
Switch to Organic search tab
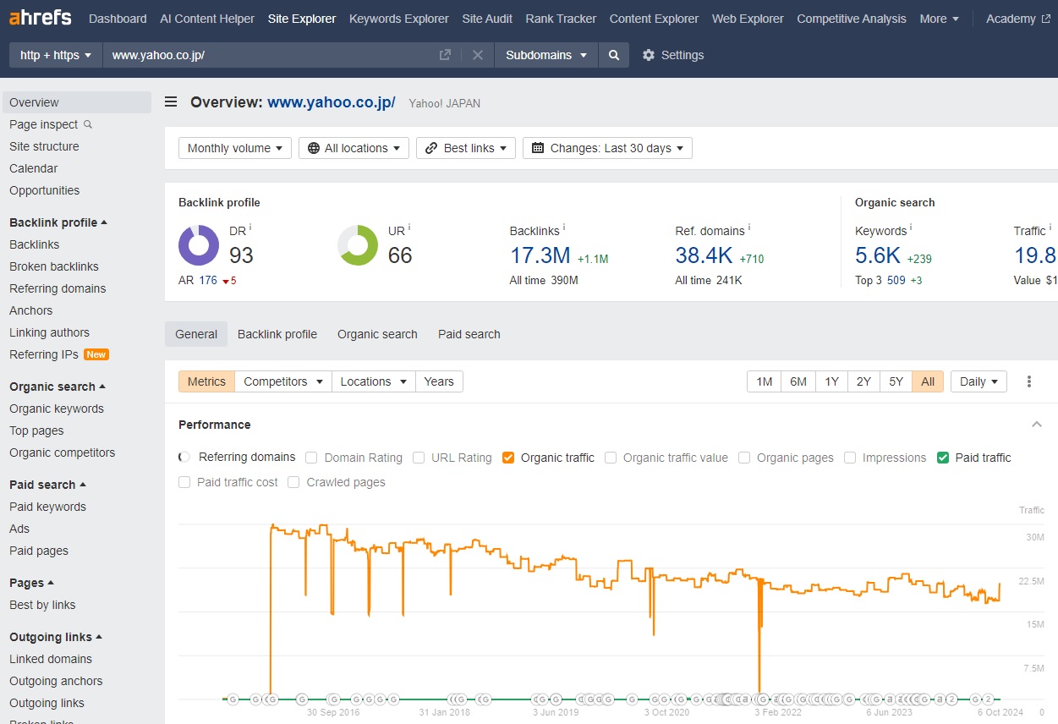click(x=377, y=334)
